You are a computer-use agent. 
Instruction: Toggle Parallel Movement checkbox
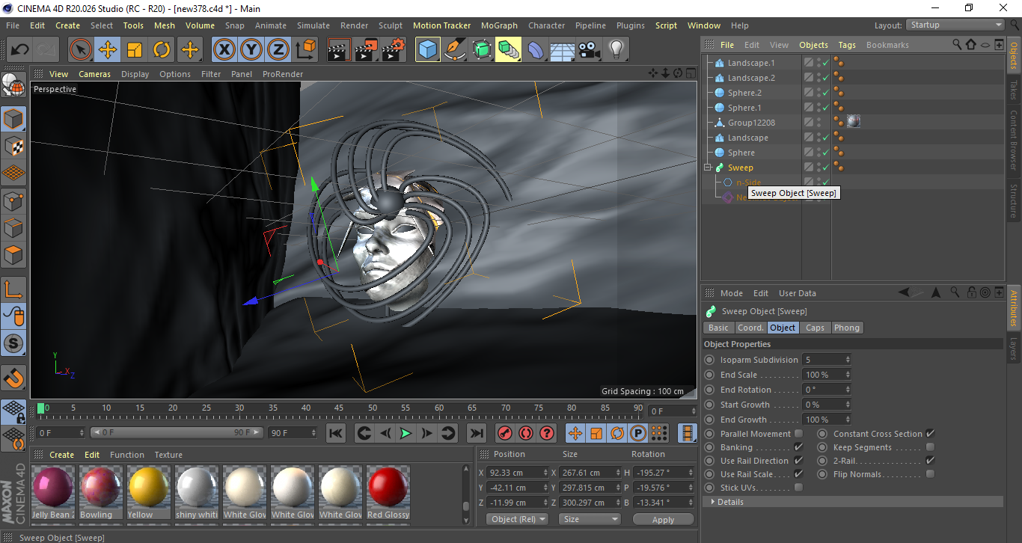pos(798,434)
